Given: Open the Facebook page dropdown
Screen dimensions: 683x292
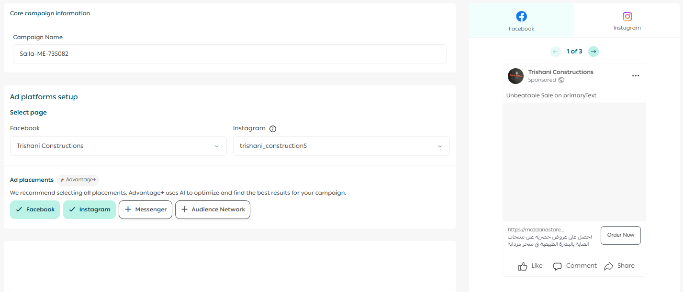Looking at the screenshot, I should pos(118,146).
